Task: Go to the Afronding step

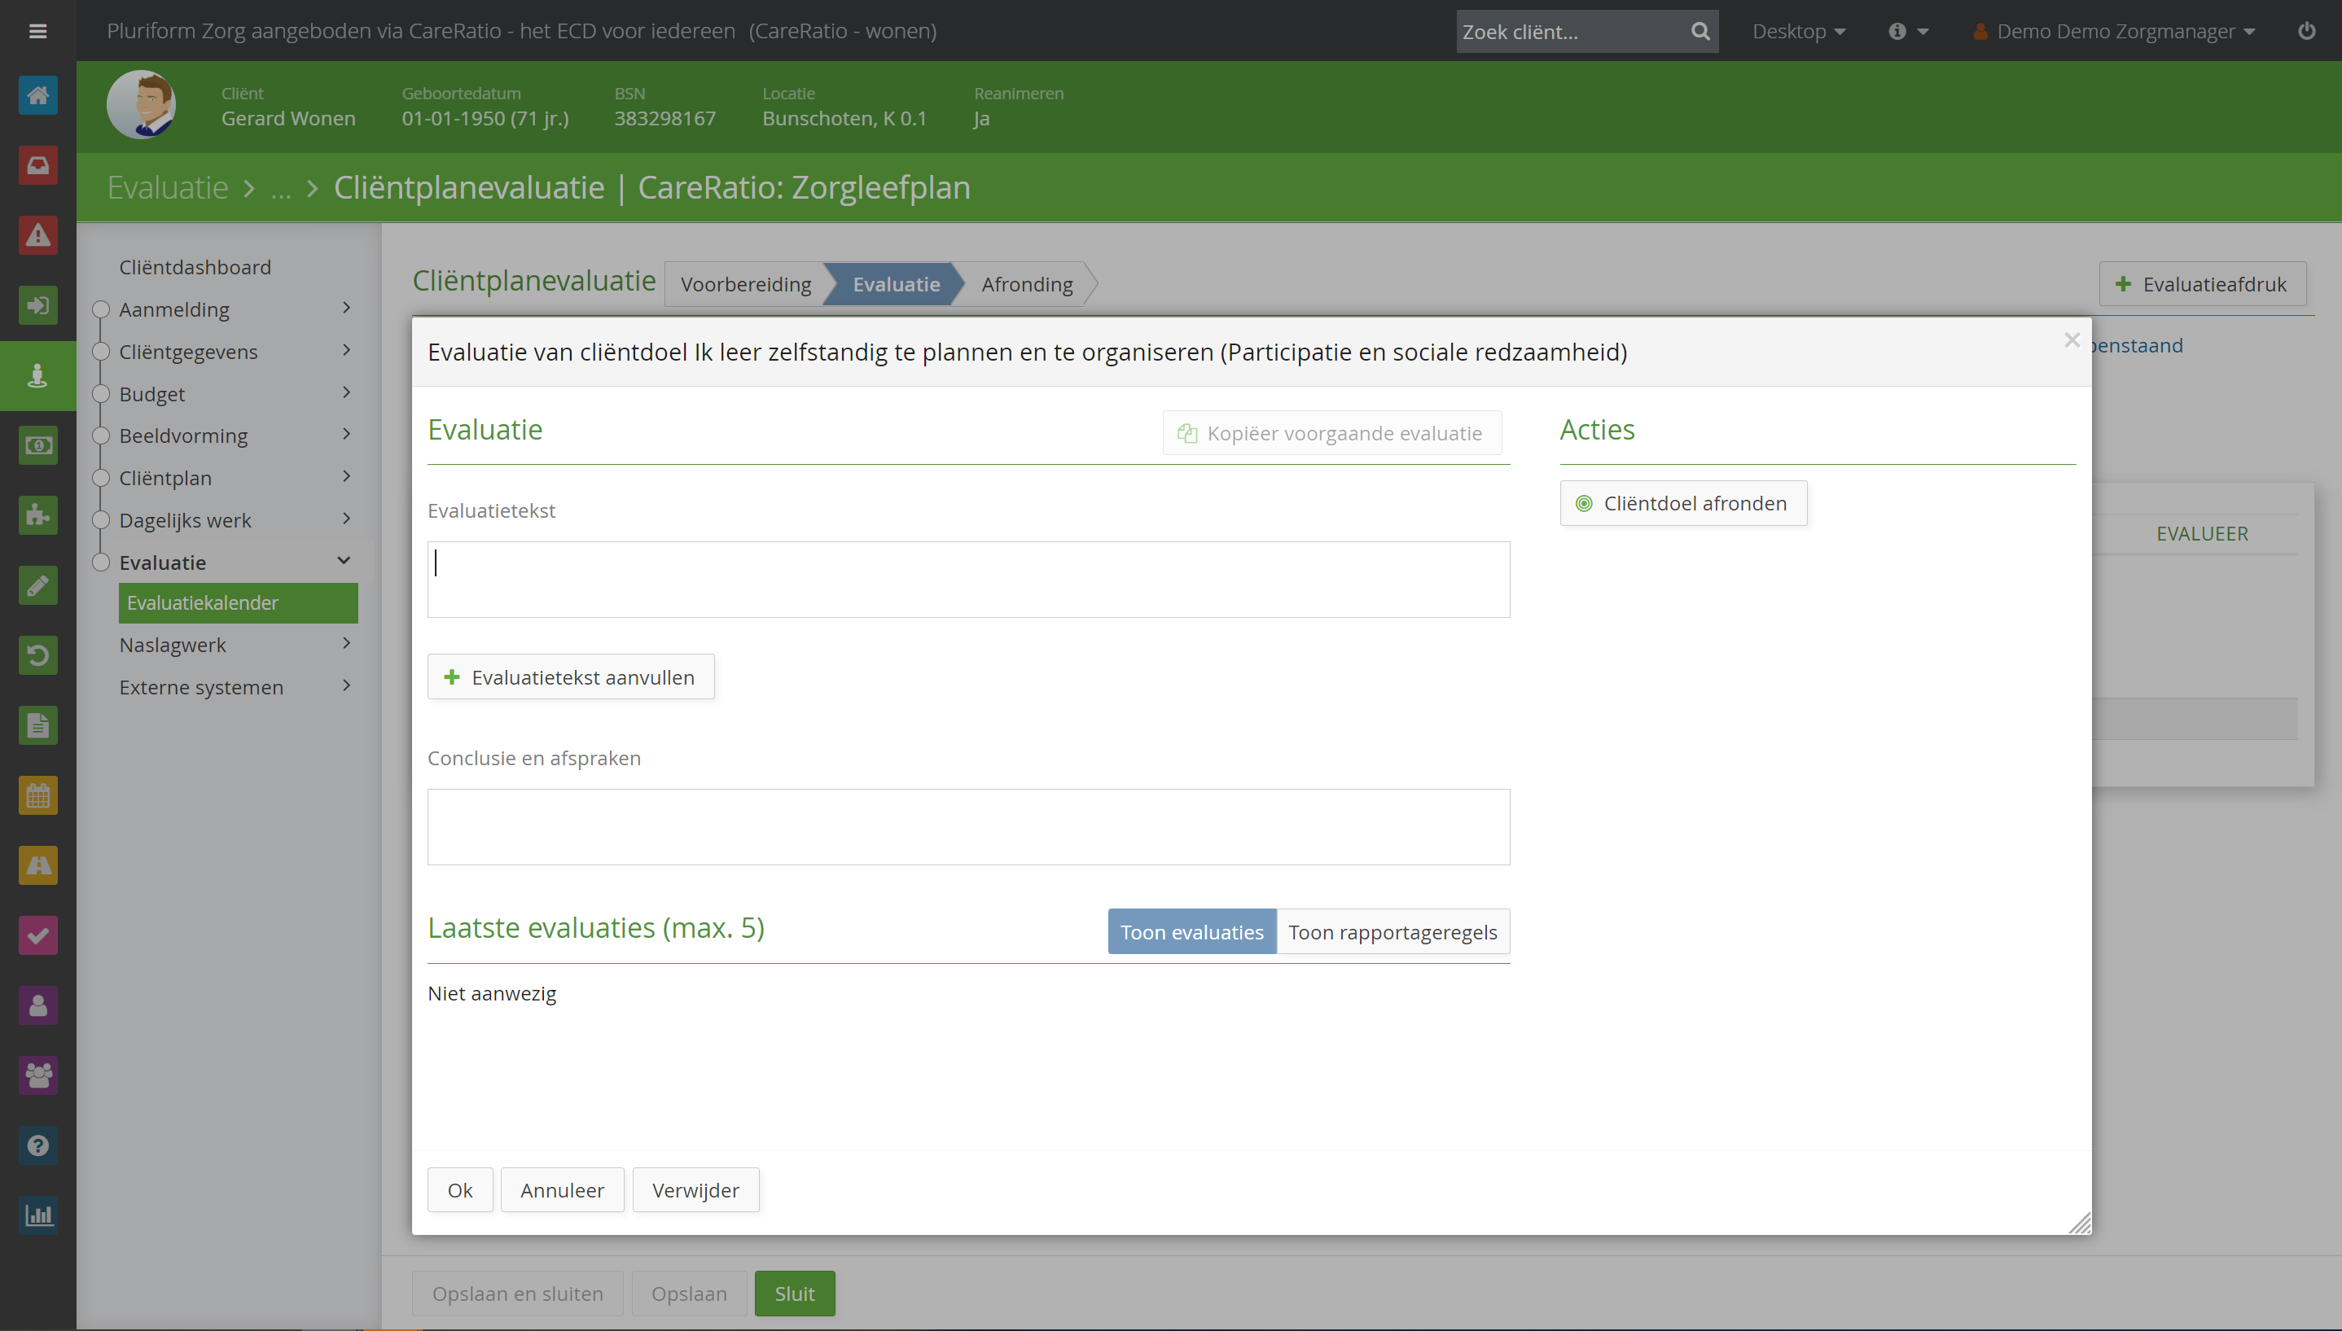Action: (x=1027, y=284)
